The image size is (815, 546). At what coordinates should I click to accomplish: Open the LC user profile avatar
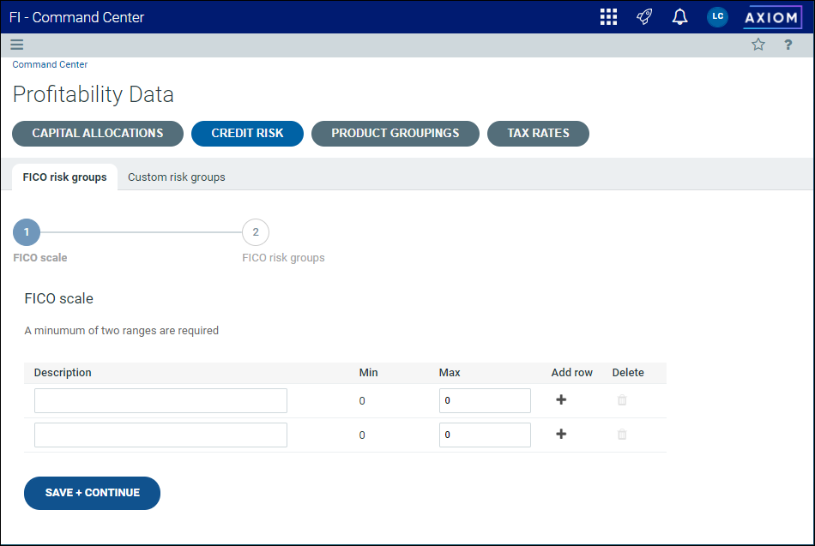tap(717, 17)
